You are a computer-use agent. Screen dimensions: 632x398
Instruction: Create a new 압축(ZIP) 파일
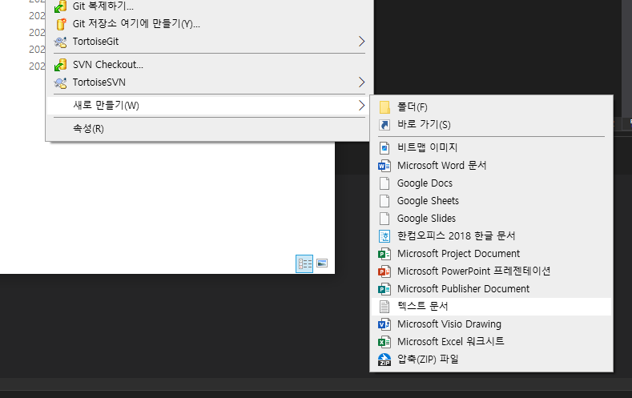(491, 360)
